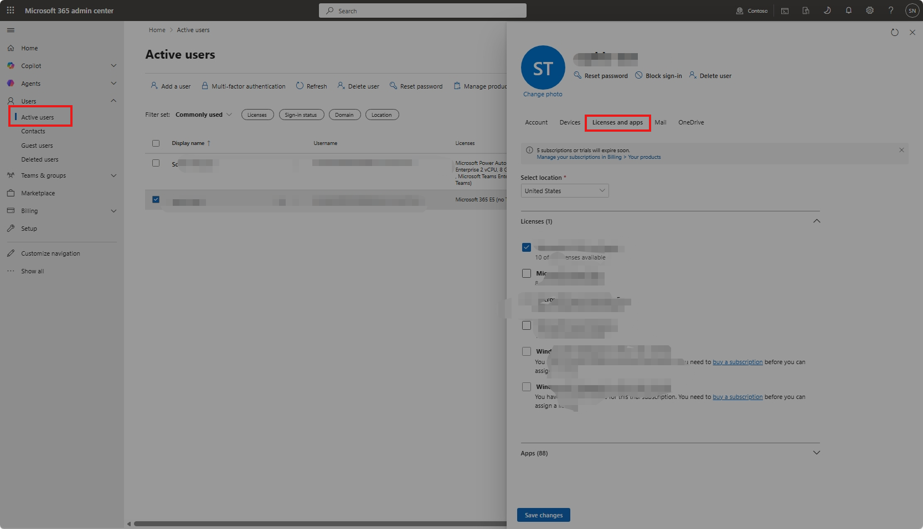Close the user details panel
This screenshot has width=923, height=529.
[912, 33]
